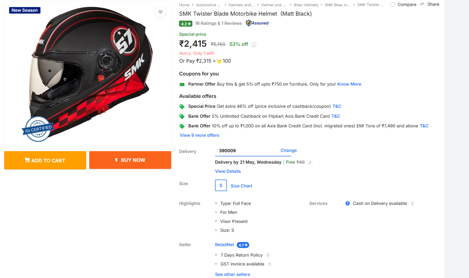Add helmet to wishlist with heart icon

point(160,12)
